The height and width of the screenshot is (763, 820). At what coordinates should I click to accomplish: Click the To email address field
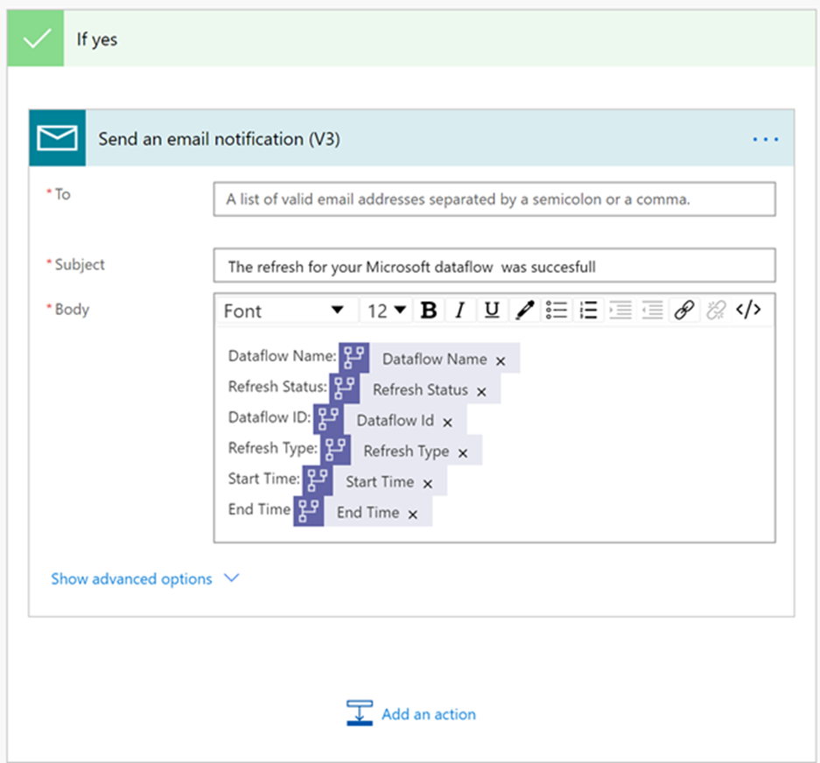click(494, 199)
